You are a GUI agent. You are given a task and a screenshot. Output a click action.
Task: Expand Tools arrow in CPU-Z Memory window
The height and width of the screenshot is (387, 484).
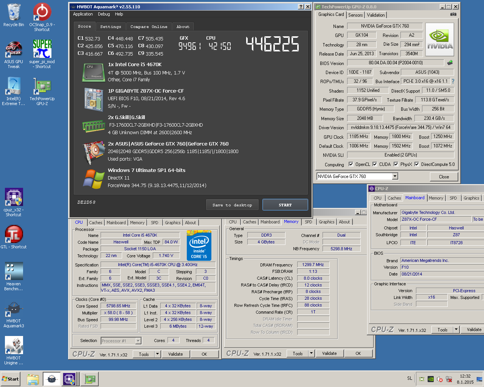click(x=312, y=353)
